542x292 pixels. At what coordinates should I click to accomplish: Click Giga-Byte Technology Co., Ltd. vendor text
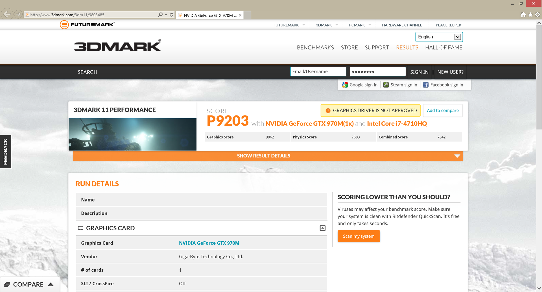[211, 257]
